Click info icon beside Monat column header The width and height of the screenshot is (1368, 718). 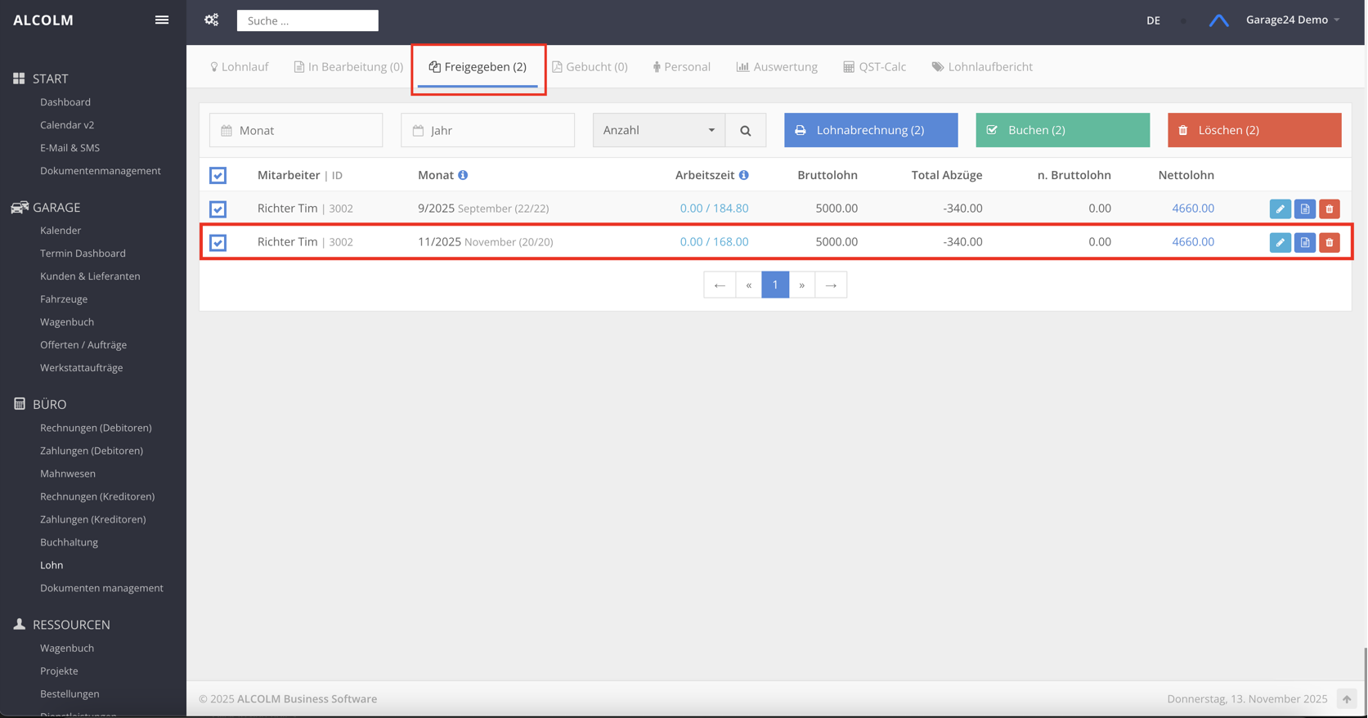[463, 175]
